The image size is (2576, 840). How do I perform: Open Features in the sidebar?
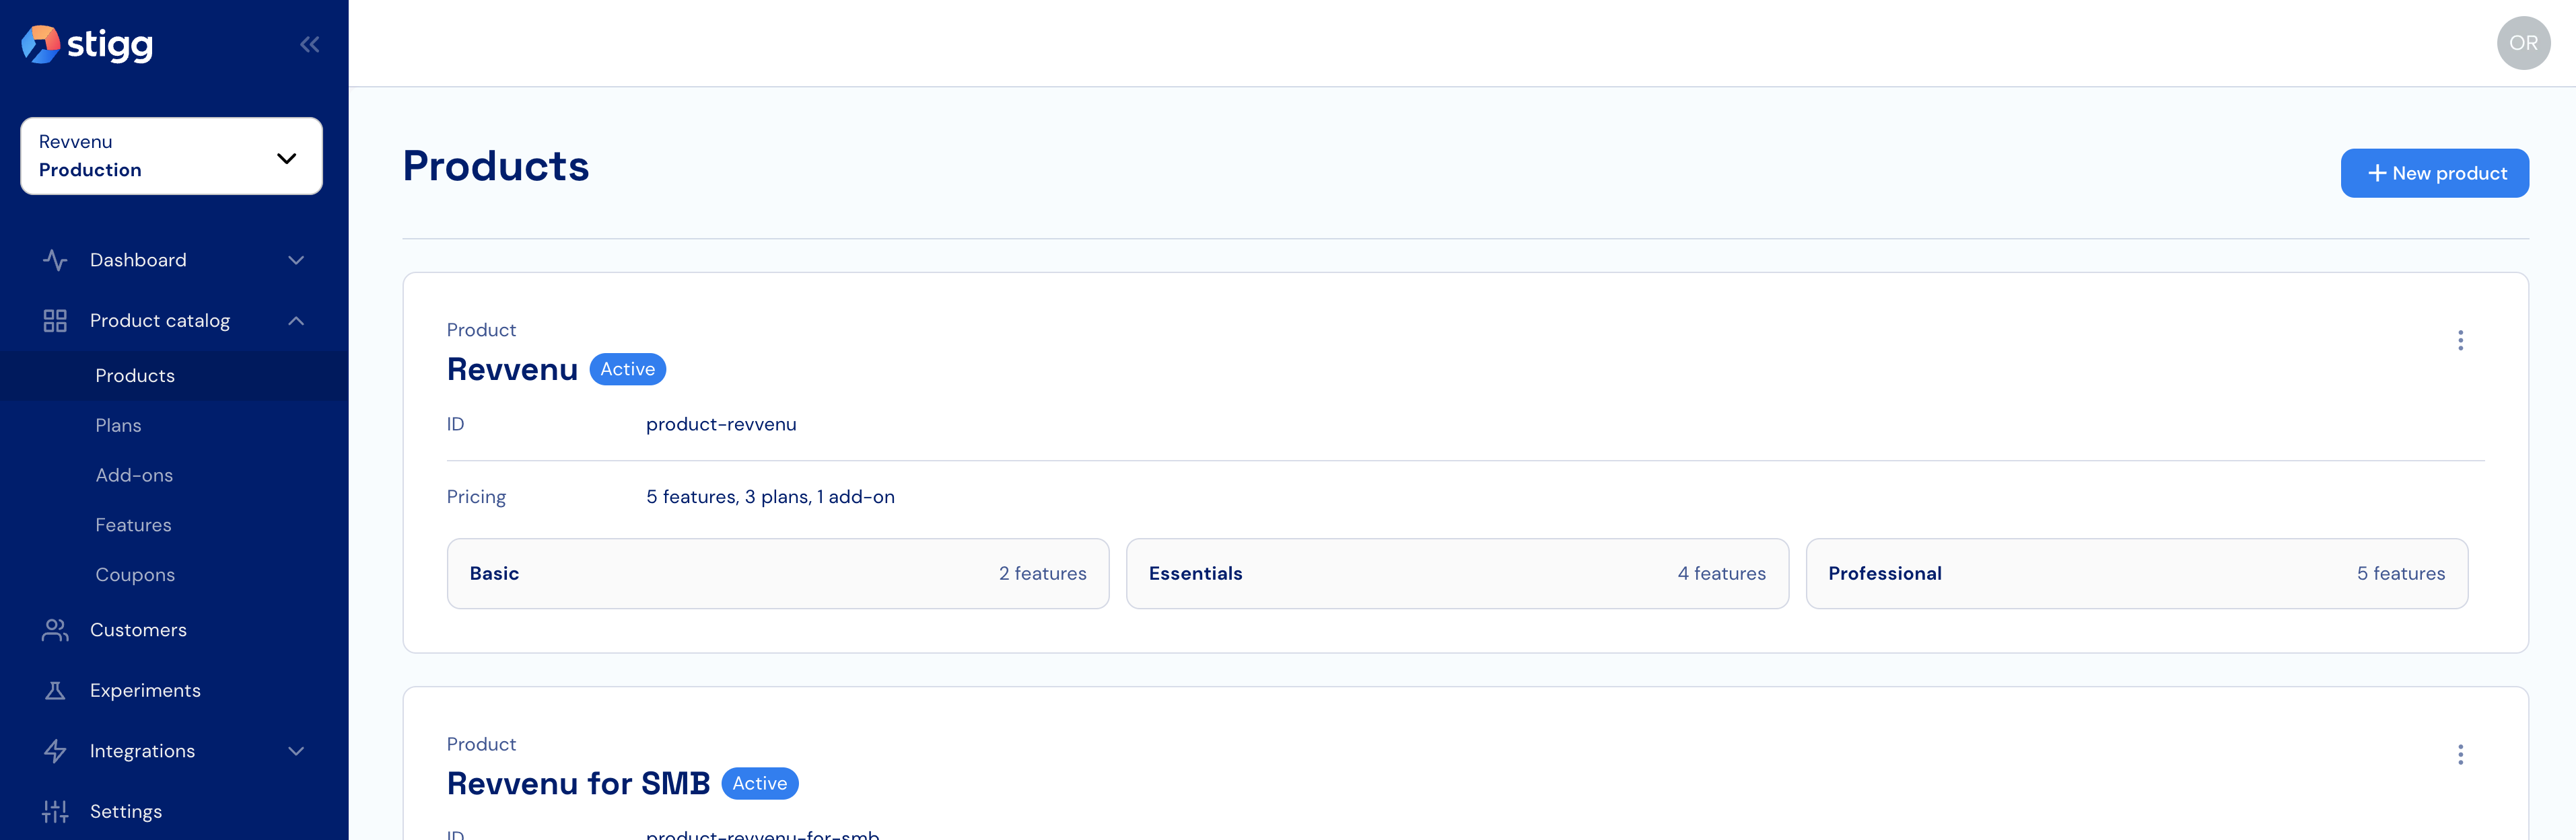tap(174, 525)
